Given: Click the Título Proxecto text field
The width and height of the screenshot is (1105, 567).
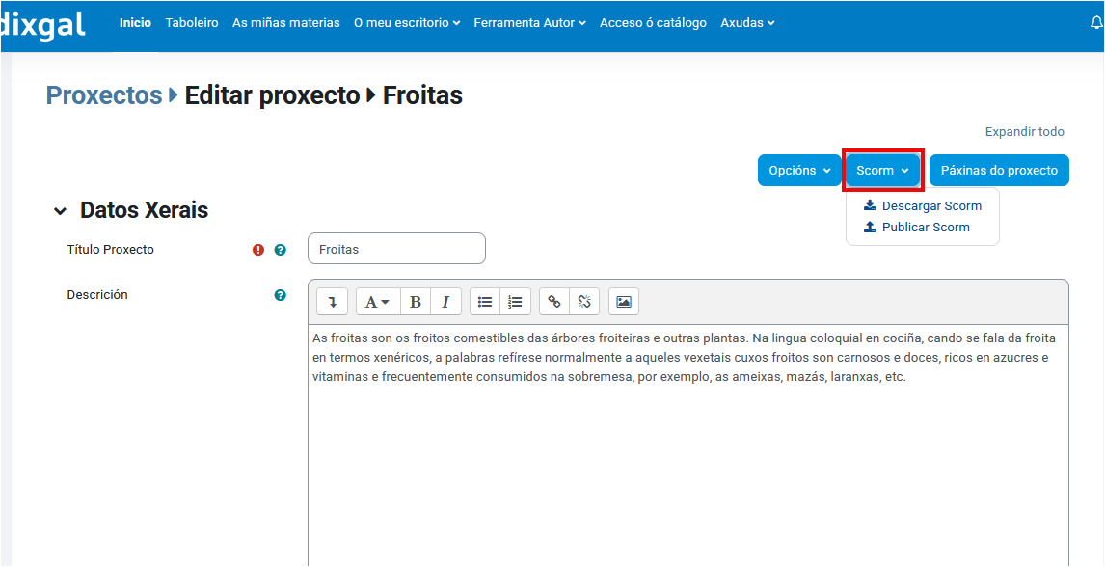Looking at the screenshot, I should pos(396,249).
